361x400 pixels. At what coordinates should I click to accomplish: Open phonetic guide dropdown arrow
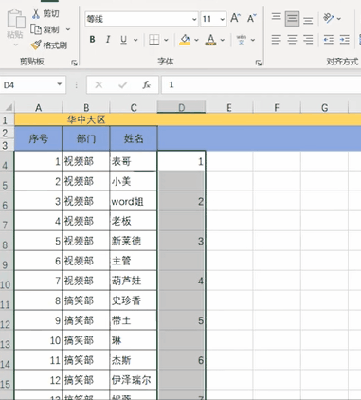pyautogui.click(x=253, y=40)
